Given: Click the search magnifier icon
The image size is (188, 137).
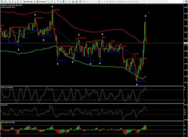Looking at the screenshot, I should click(x=184, y=1).
